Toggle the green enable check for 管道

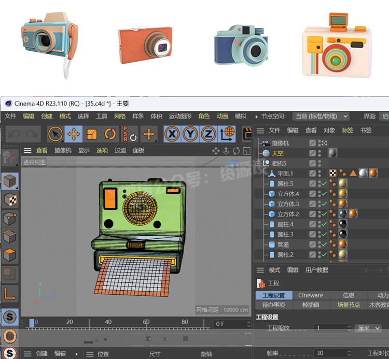(x=324, y=245)
